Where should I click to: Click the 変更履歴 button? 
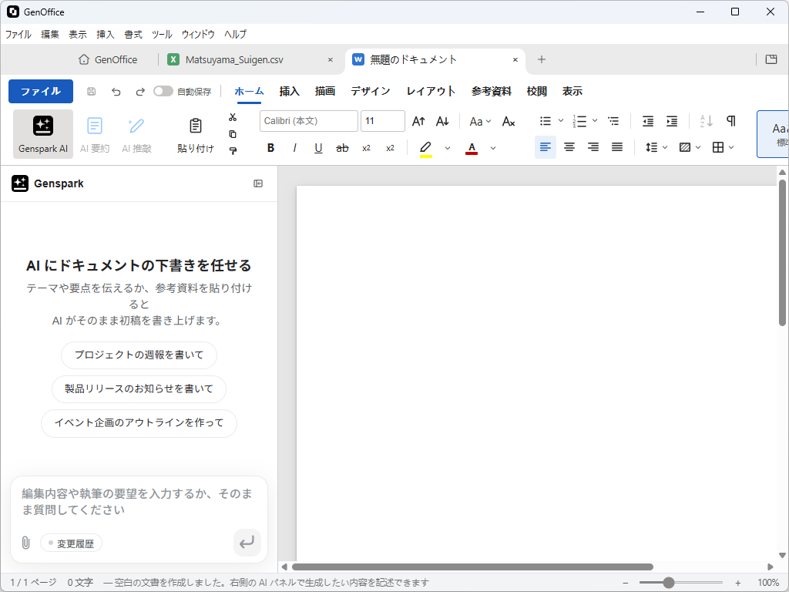(71, 543)
